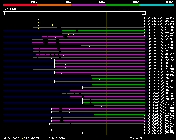Image resolution: width=176 pixels, height=140 pixels.
Task: Select the UniRef100_O82807 label
Action: pos(161,94)
